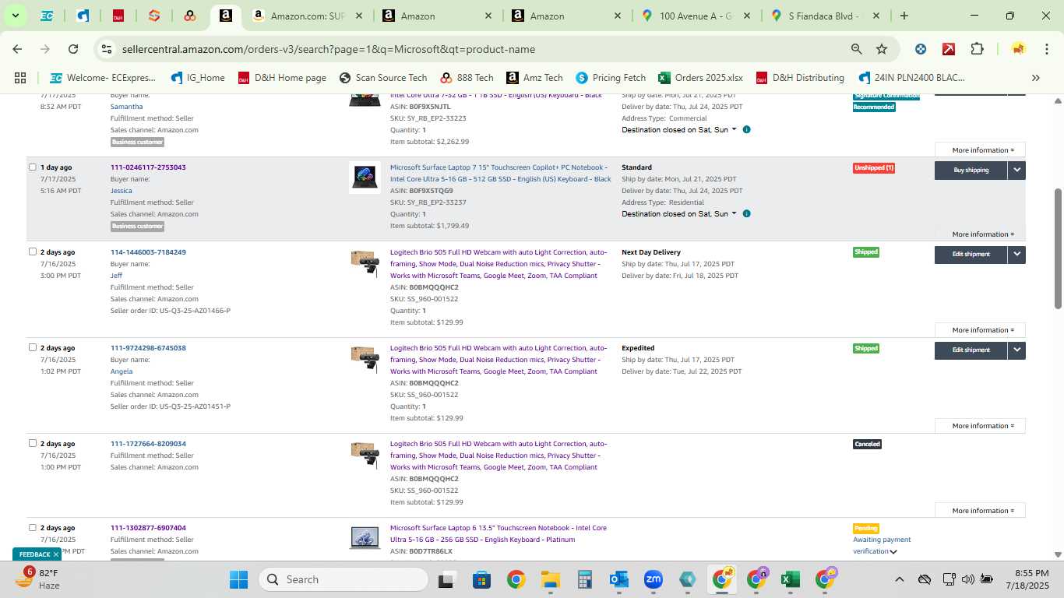Viewport: 1064px width, 598px height.
Task: Show more bookmarks with double chevron
Action: pos(1036,78)
